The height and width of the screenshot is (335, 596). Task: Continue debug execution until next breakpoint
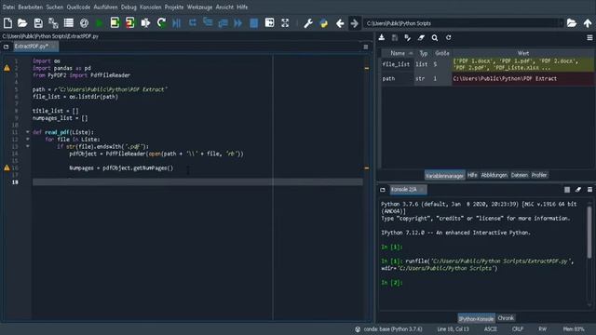coord(238,23)
